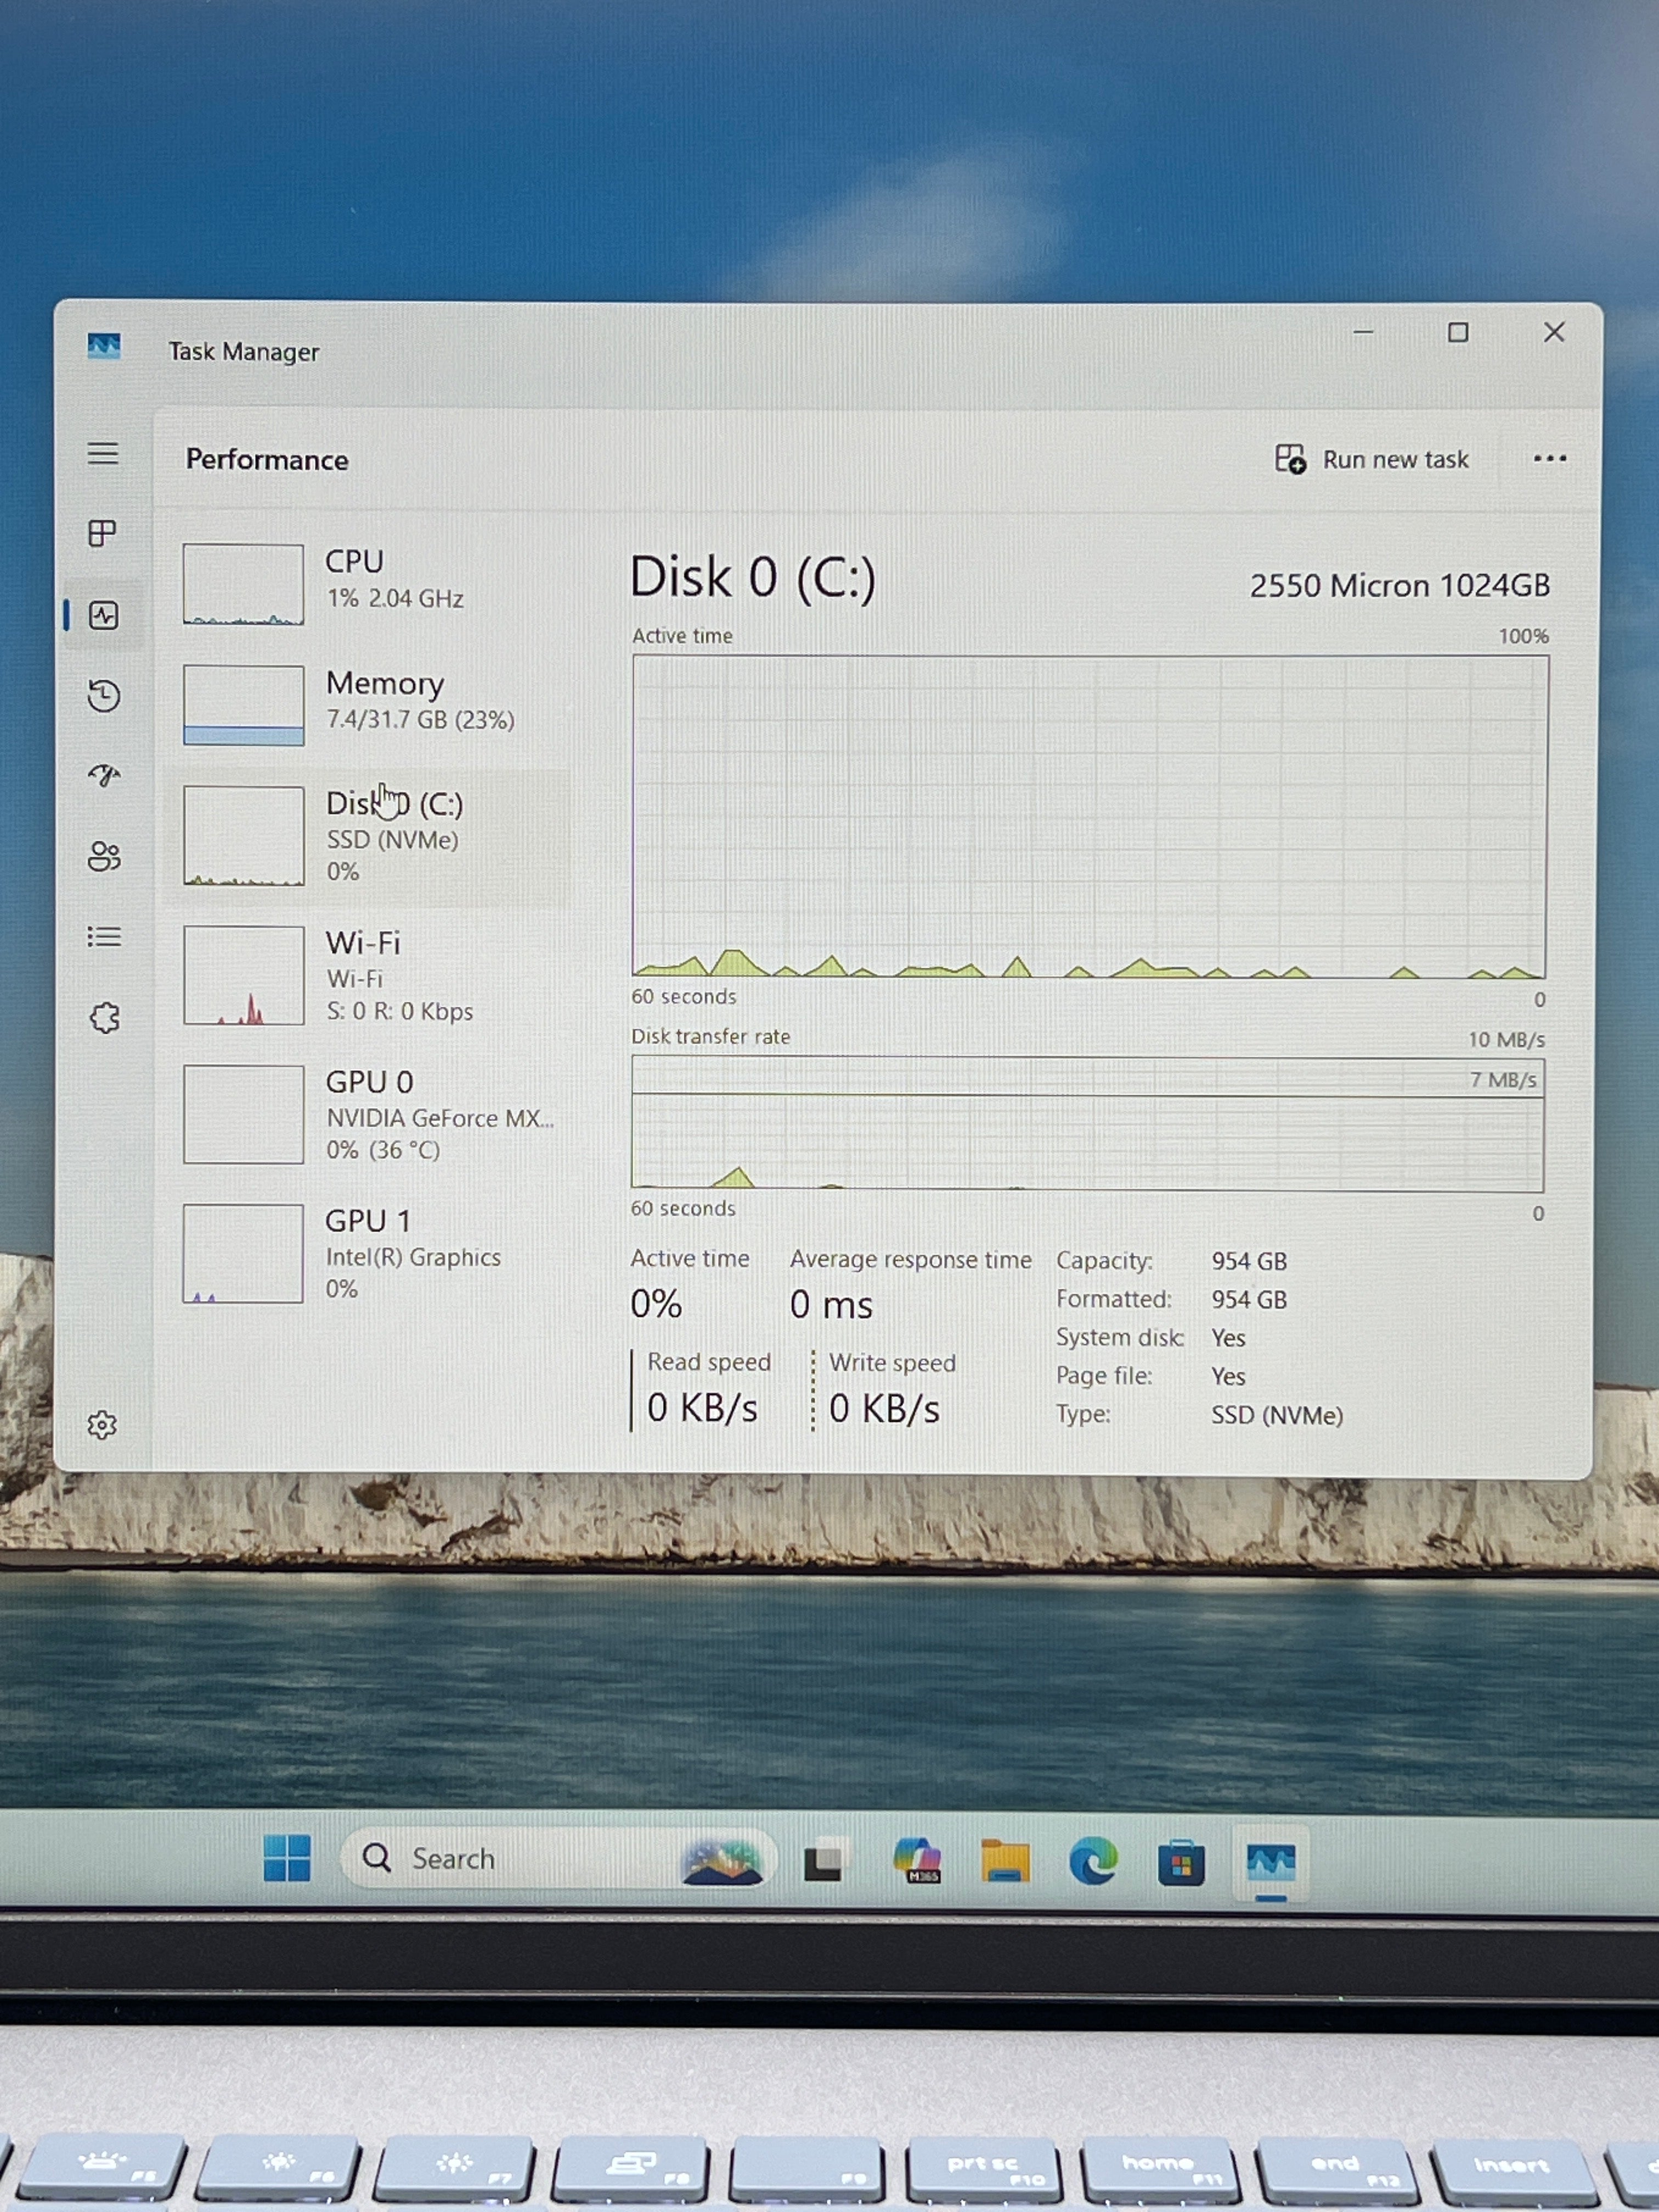The height and width of the screenshot is (2212, 1659).
Task: Click the CPU usage mini graph
Action: tap(243, 584)
